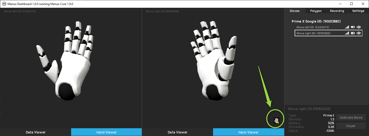This screenshot has width=369, height=136.
Task: Select Hand Viewer for the left glove
Action: 106,132
